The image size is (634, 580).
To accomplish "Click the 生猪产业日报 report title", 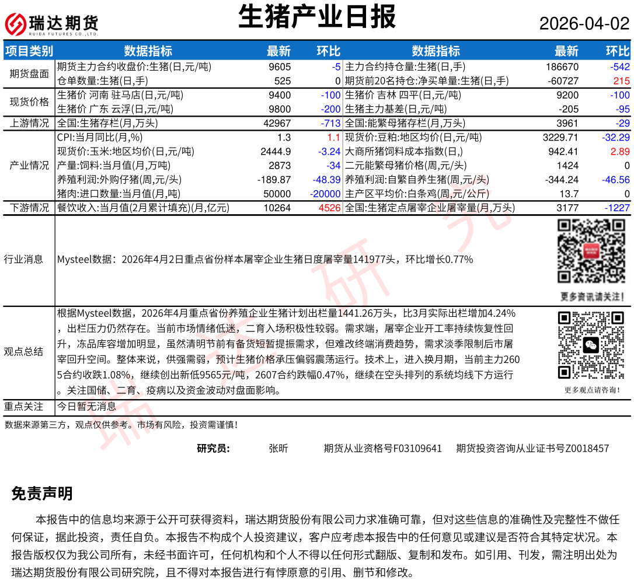I will point(317,17).
